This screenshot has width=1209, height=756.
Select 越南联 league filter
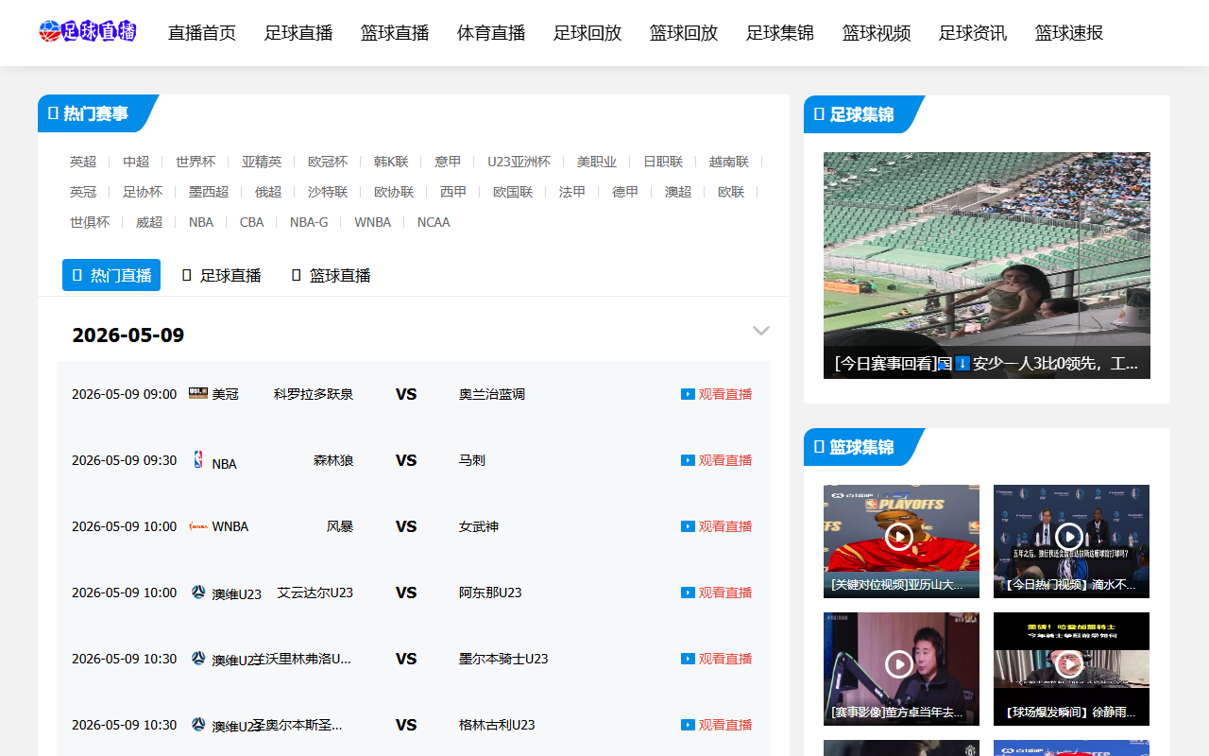(729, 162)
